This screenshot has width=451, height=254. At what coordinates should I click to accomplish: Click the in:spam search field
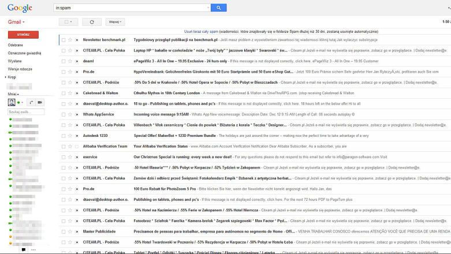click(131, 8)
